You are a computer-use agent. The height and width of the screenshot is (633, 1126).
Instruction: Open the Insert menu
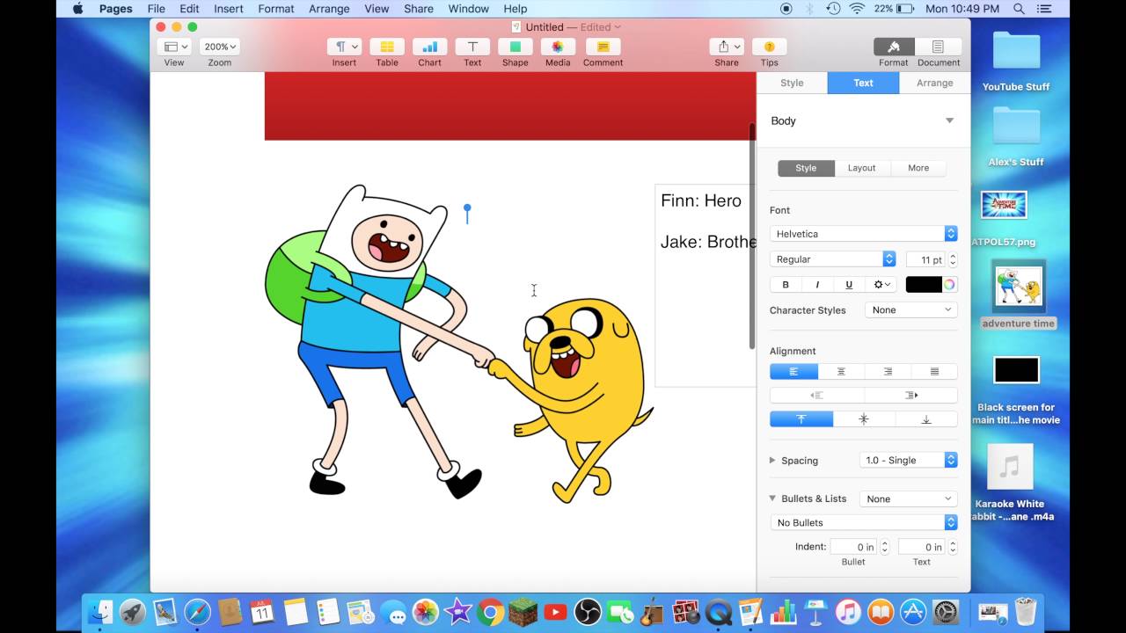pyautogui.click(x=229, y=9)
